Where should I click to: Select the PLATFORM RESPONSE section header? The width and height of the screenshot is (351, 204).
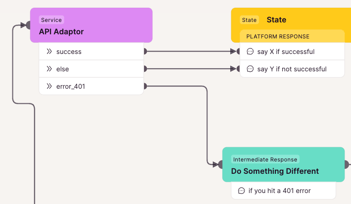tap(292, 36)
